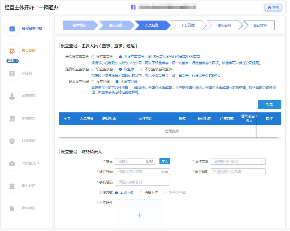Click the 社保登记 sidebar label

(29, 141)
